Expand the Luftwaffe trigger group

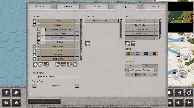coord(39,50)
